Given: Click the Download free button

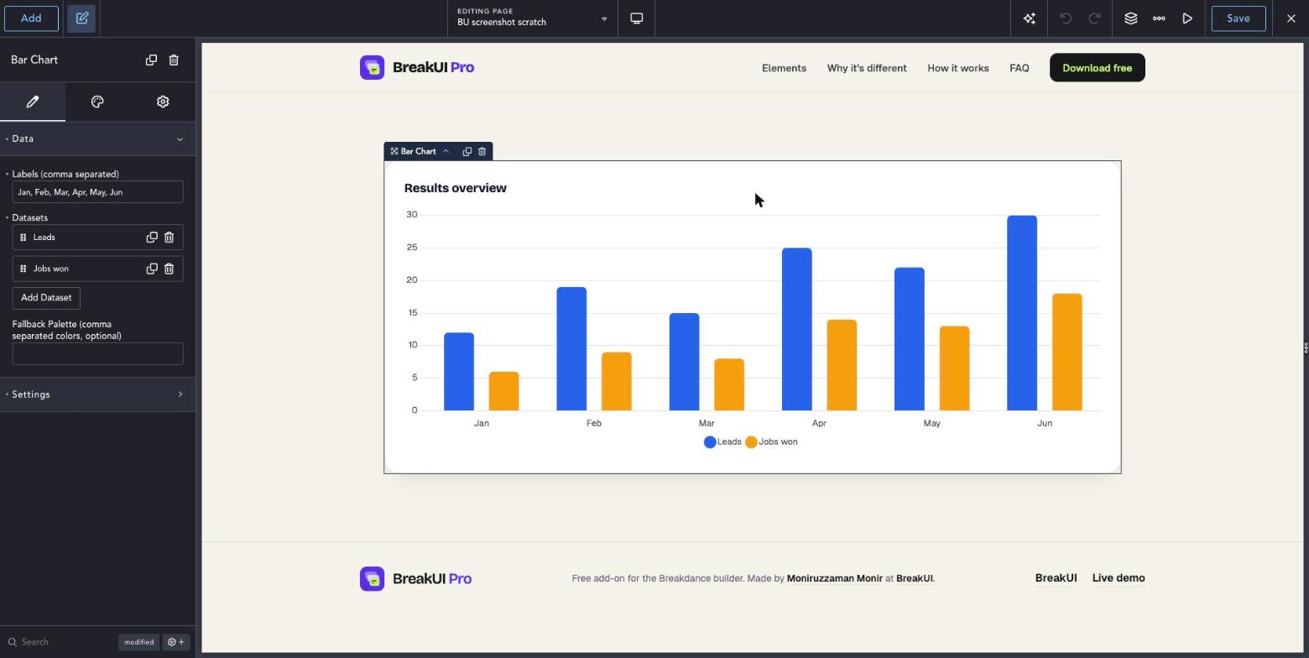Looking at the screenshot, I should 1098,68.
